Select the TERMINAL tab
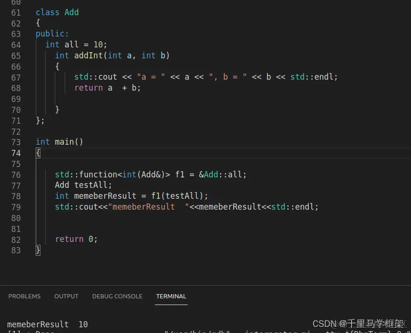Screen dimensions: 411x333 pos(171,296)
